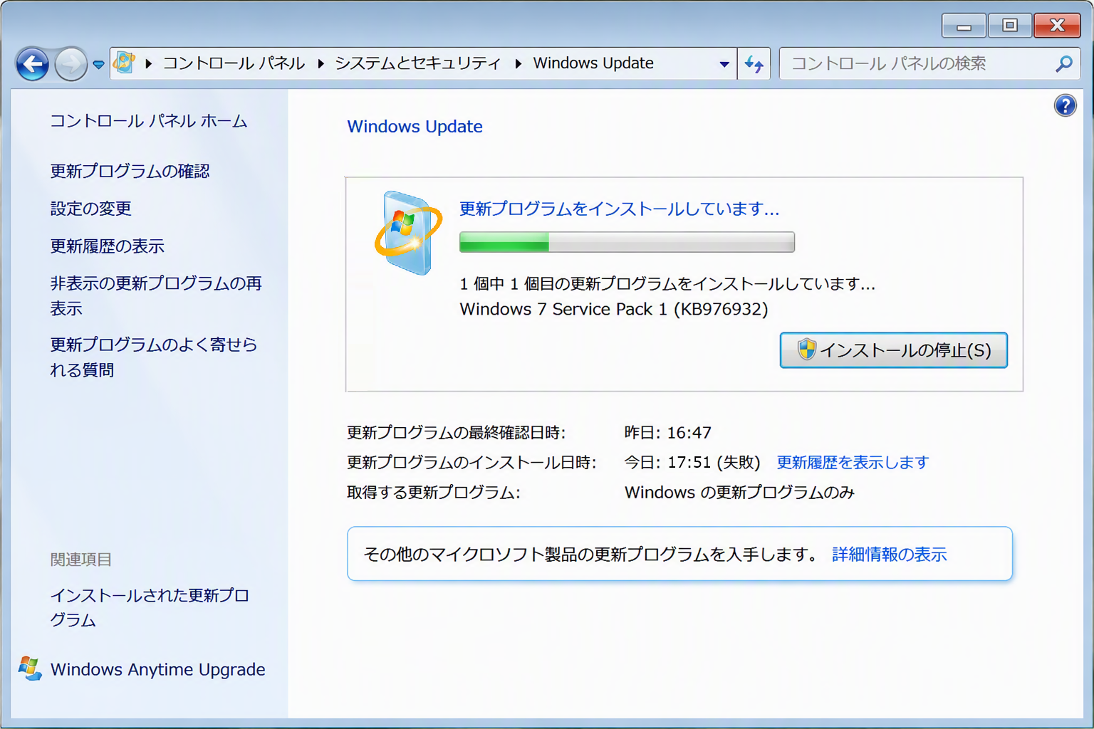Open 詳細情報の表示 link

[x=890, y=555]
